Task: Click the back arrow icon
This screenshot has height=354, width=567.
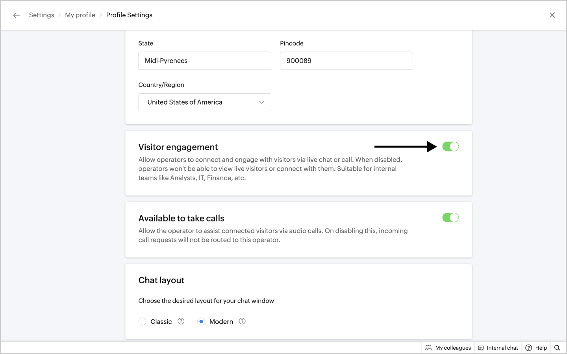Action: [16, 15]
